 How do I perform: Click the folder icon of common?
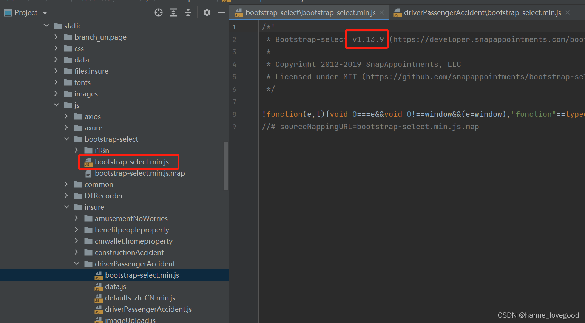78,184
